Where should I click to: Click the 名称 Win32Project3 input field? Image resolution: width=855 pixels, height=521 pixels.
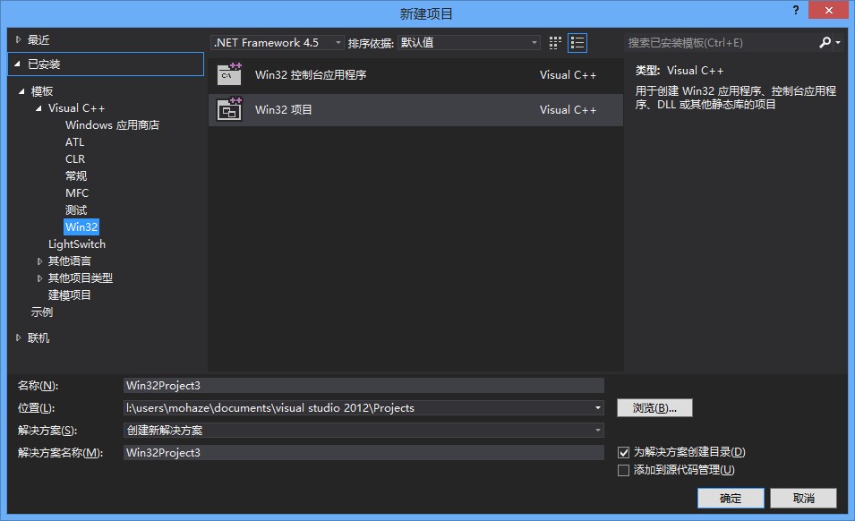click(x=363, y=385)
